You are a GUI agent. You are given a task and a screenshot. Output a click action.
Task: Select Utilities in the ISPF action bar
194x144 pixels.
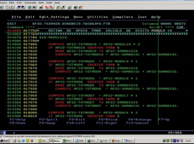pos(98,17)
